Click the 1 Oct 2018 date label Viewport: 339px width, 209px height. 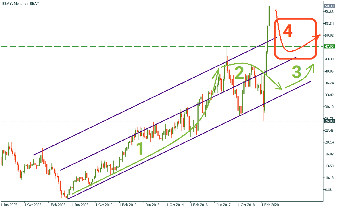tap(246, 204)
